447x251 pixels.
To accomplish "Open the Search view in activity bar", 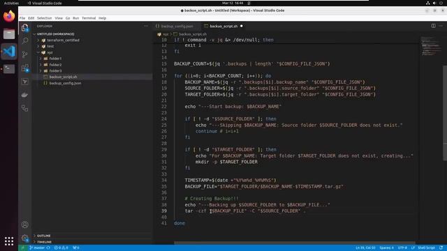I will pos(25,40).
